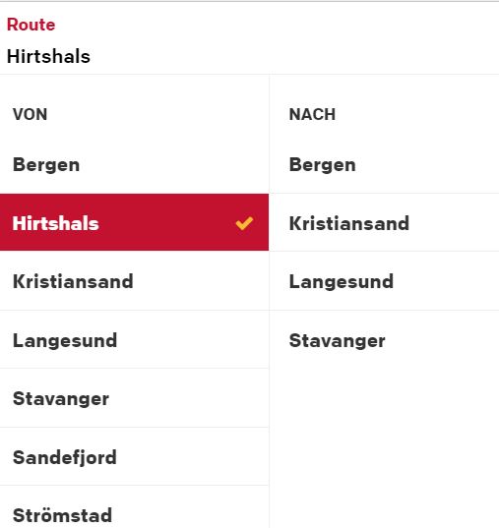The height and width of the screenshot is (528, 499).
Task: Click the VON column header
Action: pyautogui.click(x=30, y=114)
